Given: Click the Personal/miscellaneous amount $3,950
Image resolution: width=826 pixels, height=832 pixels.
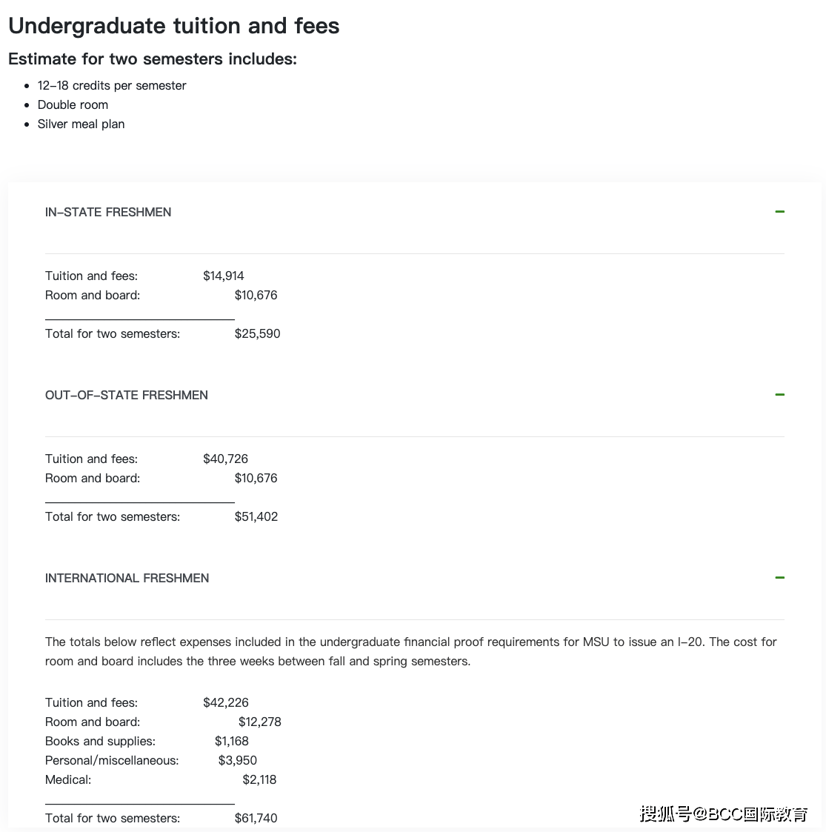Looking at the screenshot, I should (237, 760).
